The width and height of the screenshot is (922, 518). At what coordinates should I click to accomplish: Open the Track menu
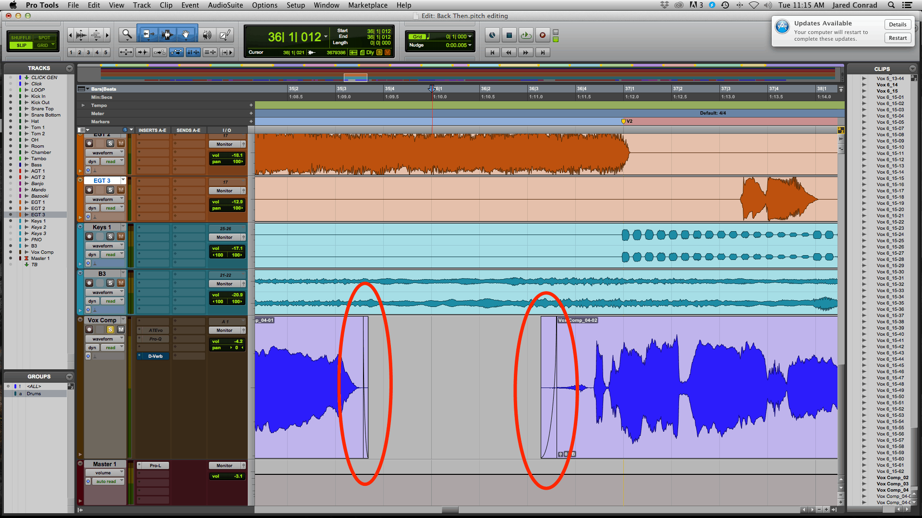pyautogui.click(x=142, y=5)
